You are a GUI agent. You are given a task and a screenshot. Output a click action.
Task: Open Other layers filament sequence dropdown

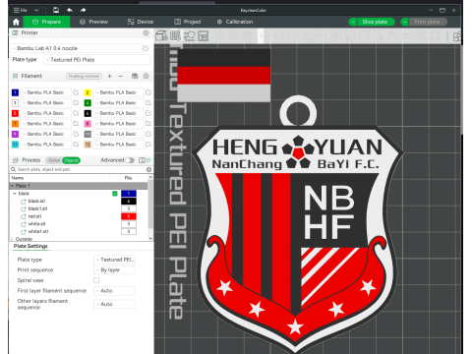114,304
